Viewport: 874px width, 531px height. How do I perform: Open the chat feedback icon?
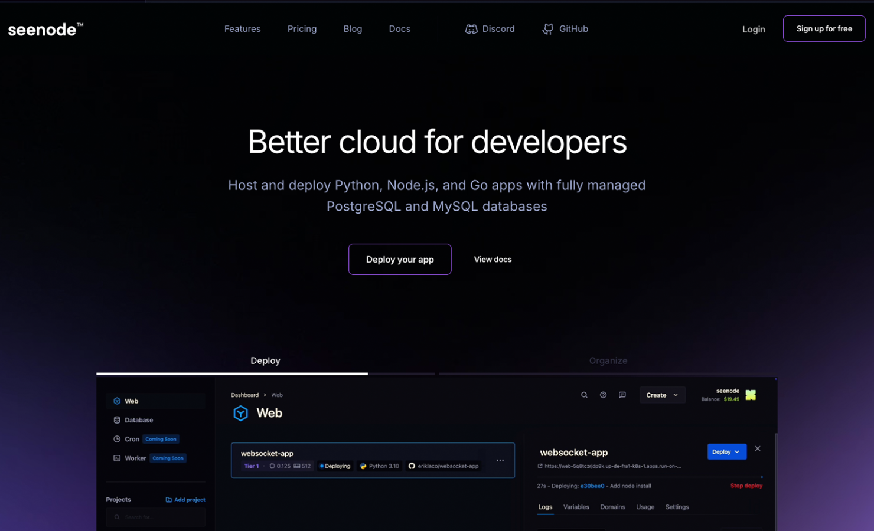[x=622, y=395]
